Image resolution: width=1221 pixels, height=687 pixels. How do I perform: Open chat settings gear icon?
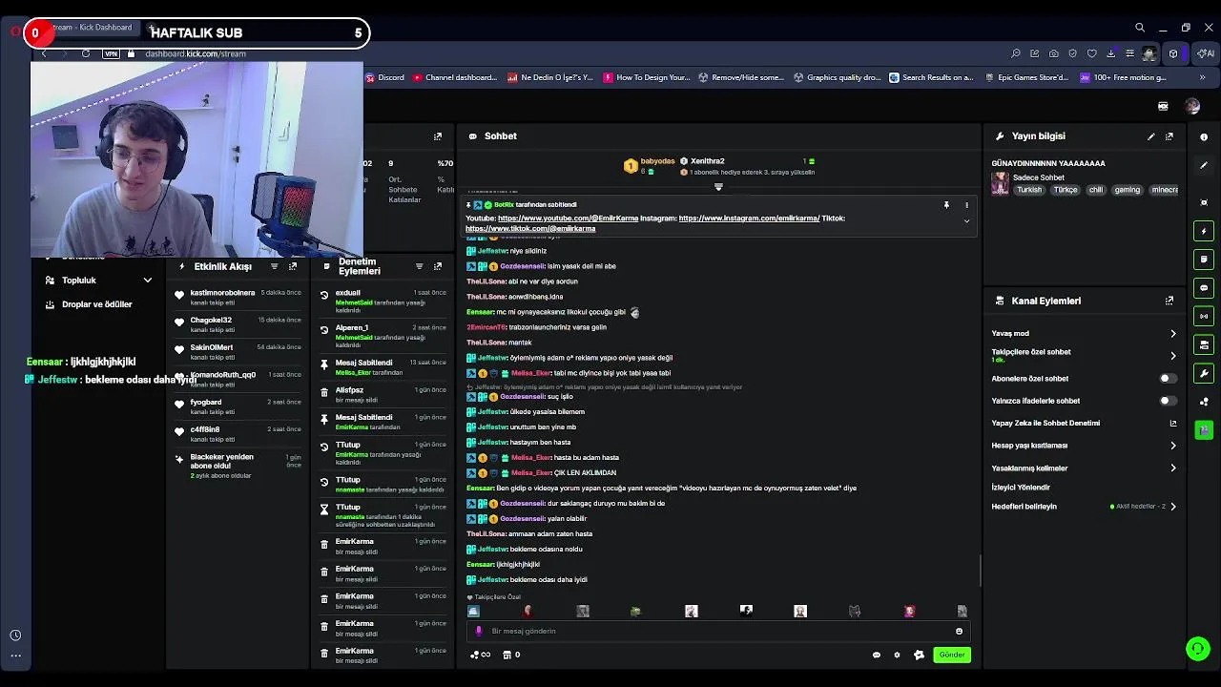point(897,655)
